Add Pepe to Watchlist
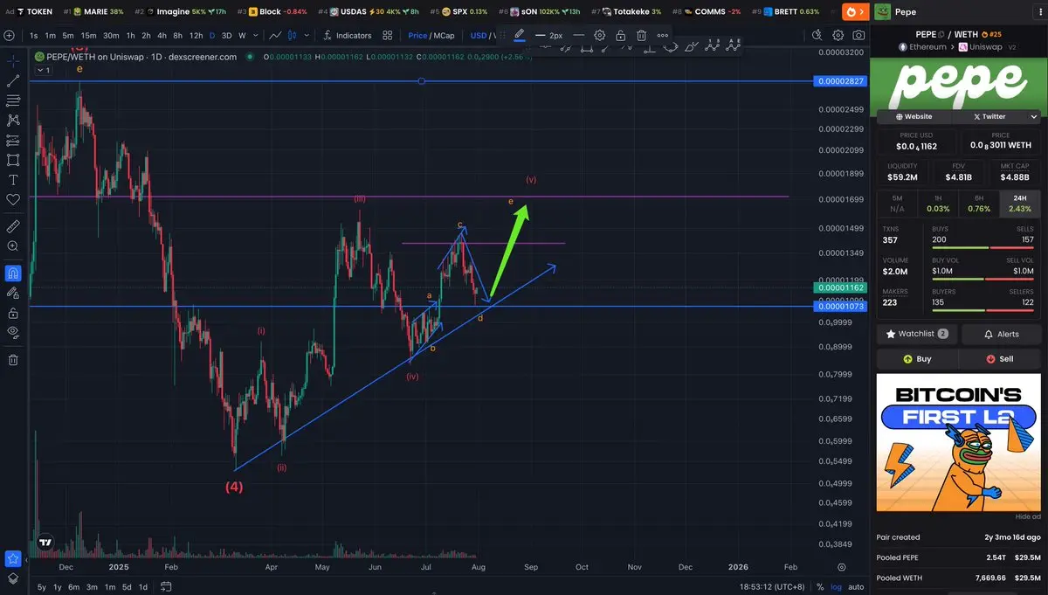The width and height of the screenshot is (1048, 595). [x=917, y=334]
